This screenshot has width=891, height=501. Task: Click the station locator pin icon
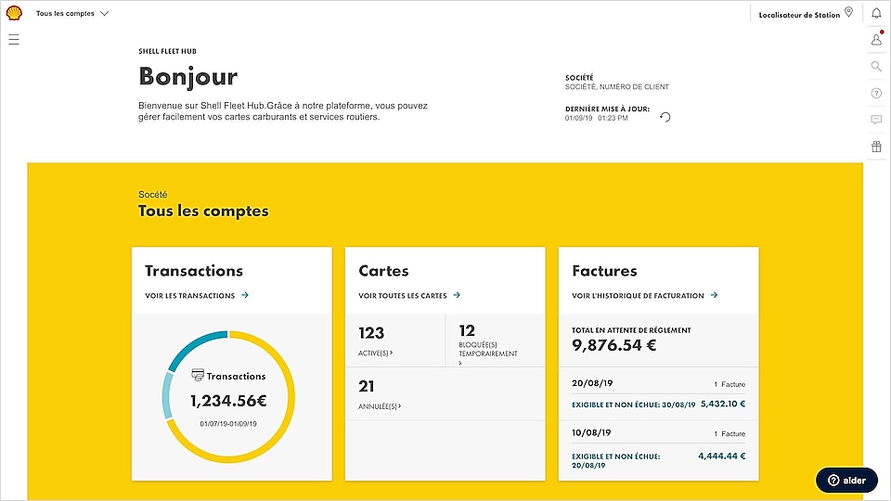click(848, 12)
